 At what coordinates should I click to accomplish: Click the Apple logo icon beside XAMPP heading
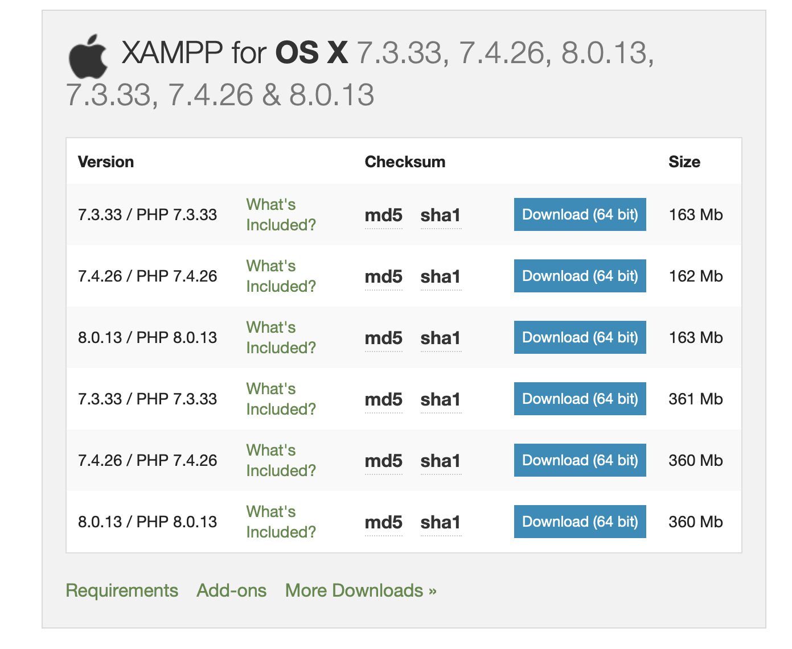point(88,56)
